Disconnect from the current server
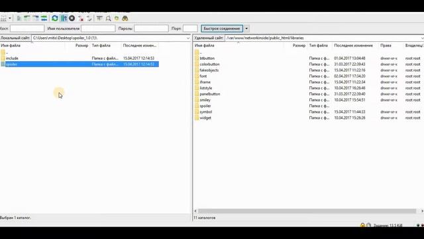424x239 pixels. pos(81,19)
